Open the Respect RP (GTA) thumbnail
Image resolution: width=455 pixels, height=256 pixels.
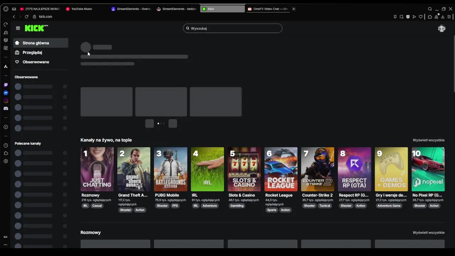pos(354,169)
